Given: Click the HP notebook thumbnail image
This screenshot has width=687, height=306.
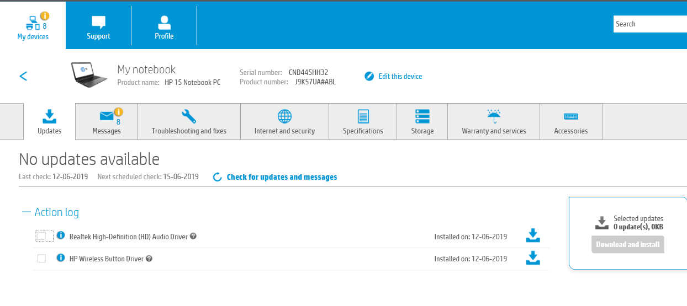Looking at the screenshot, I should point(90,75).
